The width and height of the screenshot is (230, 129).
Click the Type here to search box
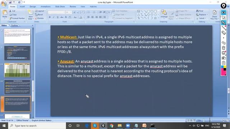(37, 126)
